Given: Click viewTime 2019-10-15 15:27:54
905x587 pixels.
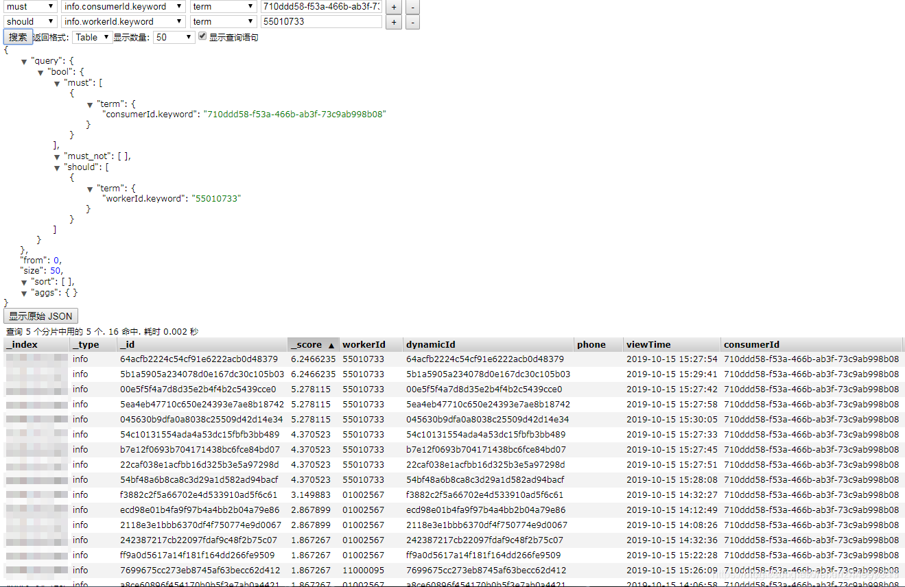Looking at the screenshot, I should pos(672,359).
